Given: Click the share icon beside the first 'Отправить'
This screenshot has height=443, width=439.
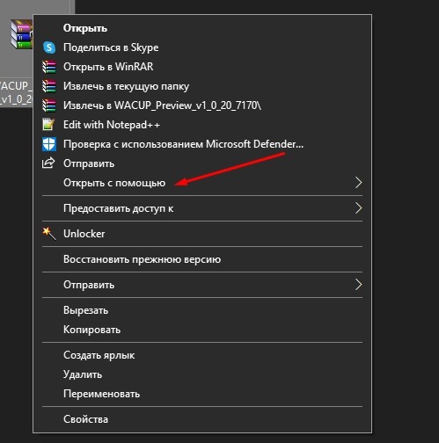Looking at the screenshot, I should point(48,163).
